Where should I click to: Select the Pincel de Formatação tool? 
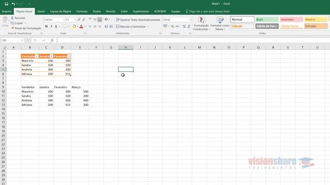point(26,28)
